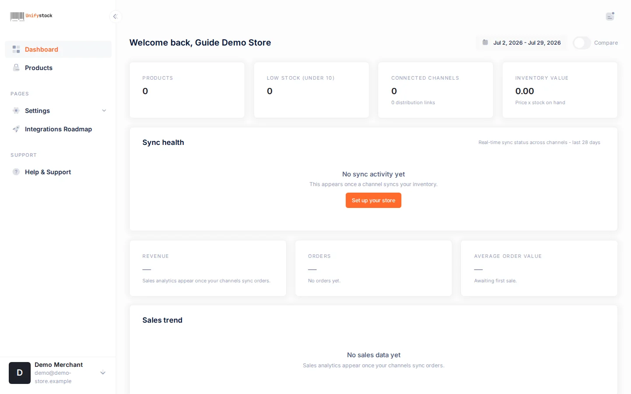Open Integrations Roadmap page
The width and height of the screenshot is (631, 394).
click(x=58, y=129)
